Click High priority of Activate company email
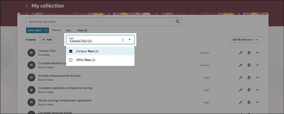This screenshot has width=284, height=114. pos(207,78)
